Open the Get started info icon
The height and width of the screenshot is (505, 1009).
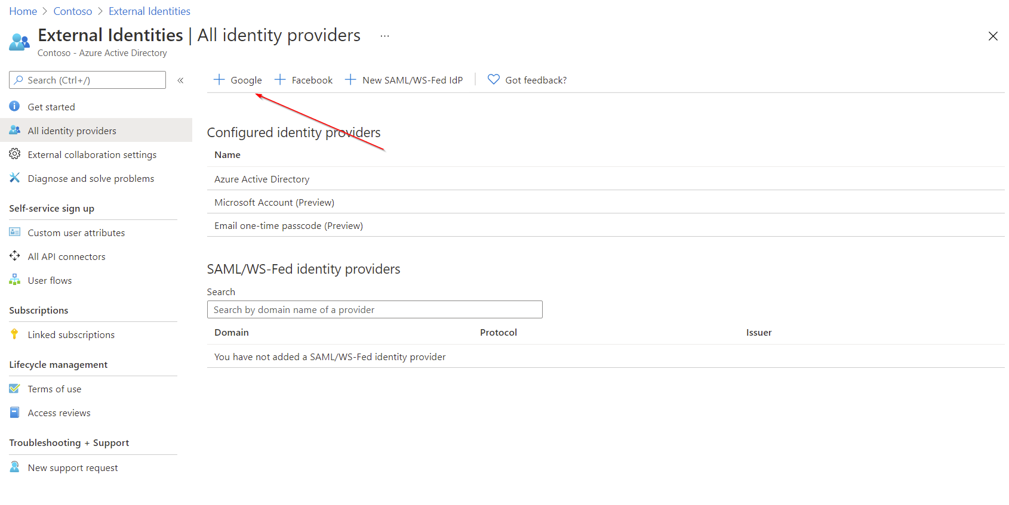(14, 106)
